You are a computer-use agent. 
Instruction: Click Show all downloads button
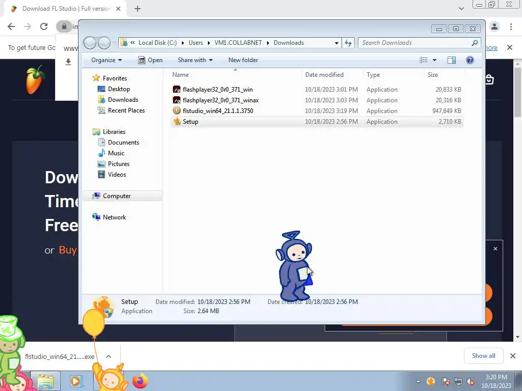[483, 356]
